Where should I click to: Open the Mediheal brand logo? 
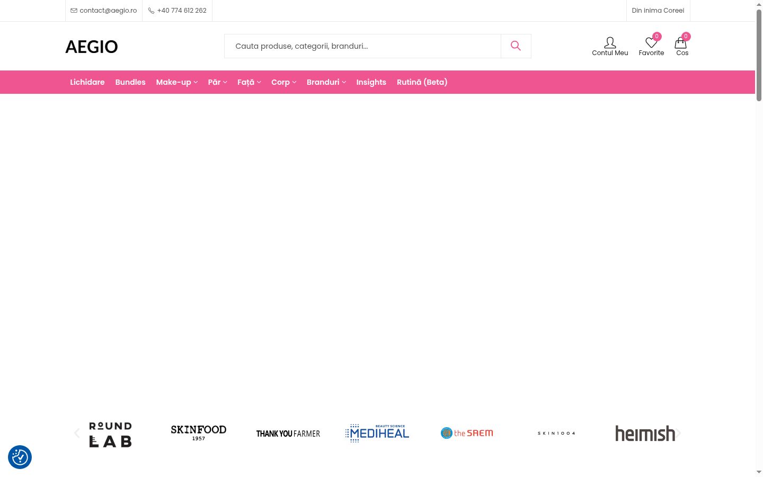pos(377,433)
